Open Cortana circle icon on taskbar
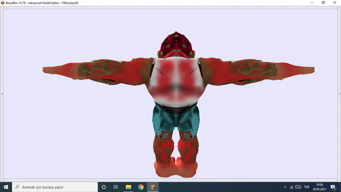 pos(104,187)
